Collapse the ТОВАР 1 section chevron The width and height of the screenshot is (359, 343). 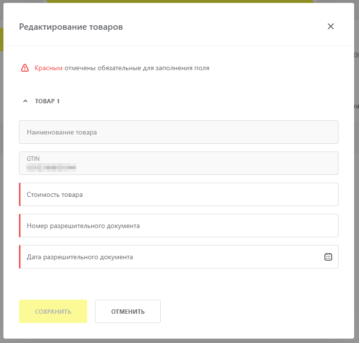[25, 101]
